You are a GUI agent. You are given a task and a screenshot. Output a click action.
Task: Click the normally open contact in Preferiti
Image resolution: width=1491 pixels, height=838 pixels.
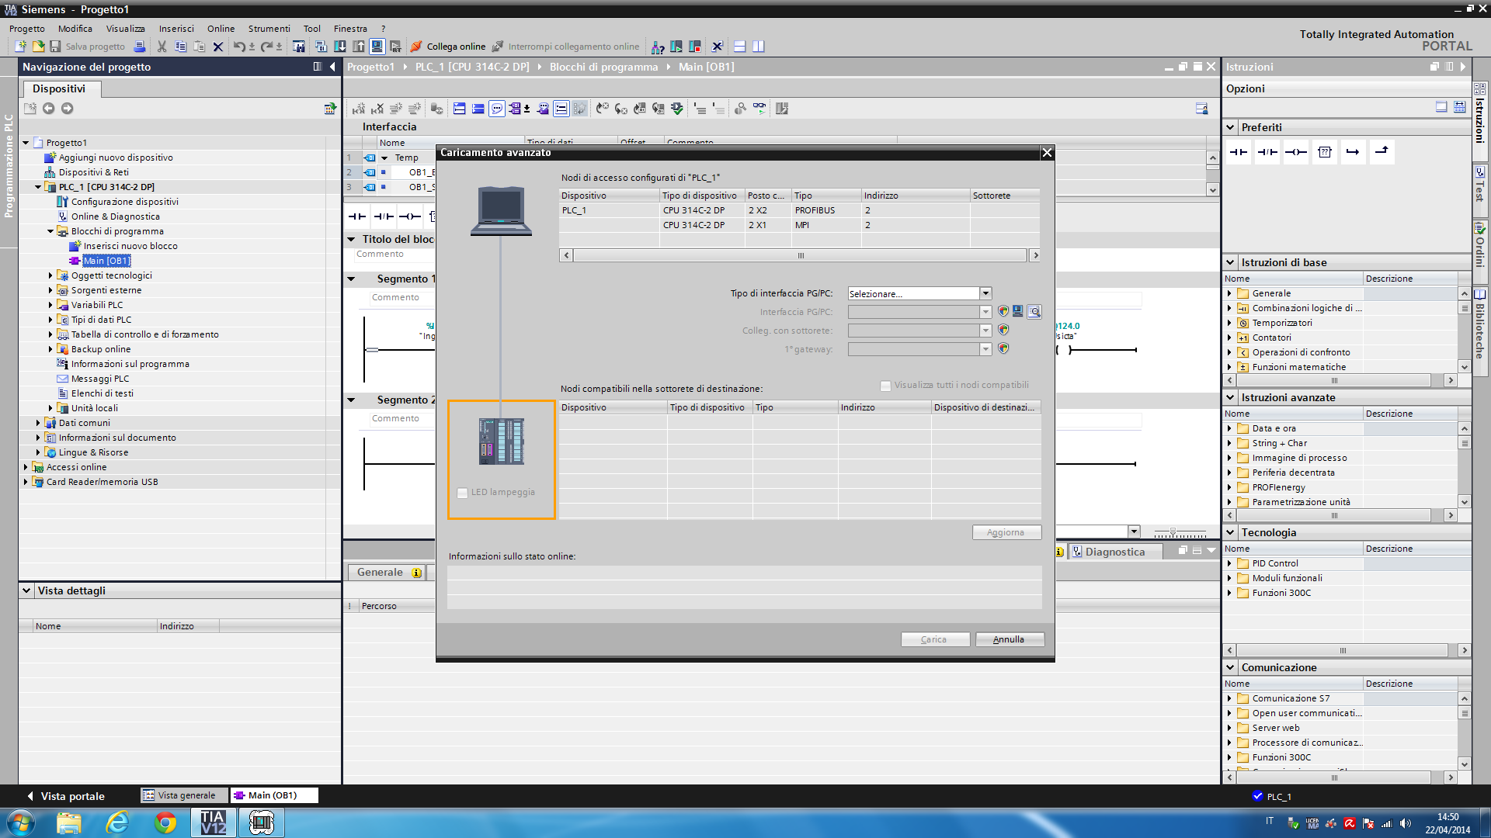1239,152
